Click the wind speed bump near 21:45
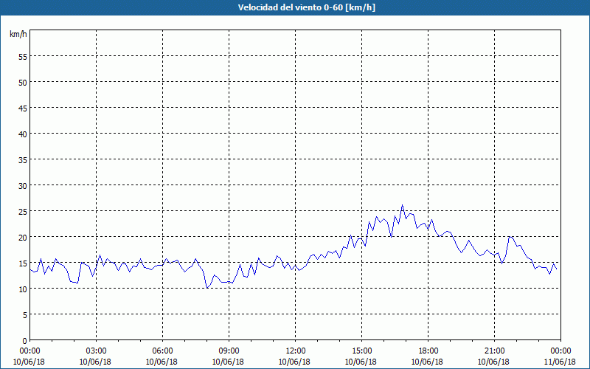Viewport: 590px width, 369px height. click(x=510, y=237)
